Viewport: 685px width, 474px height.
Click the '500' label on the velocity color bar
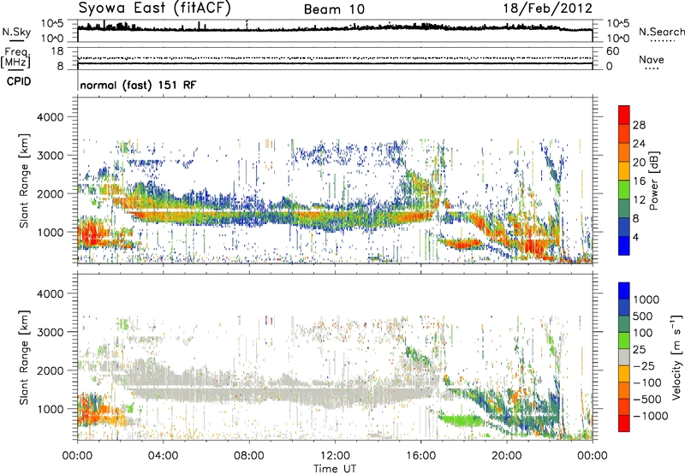coord(645,316)
